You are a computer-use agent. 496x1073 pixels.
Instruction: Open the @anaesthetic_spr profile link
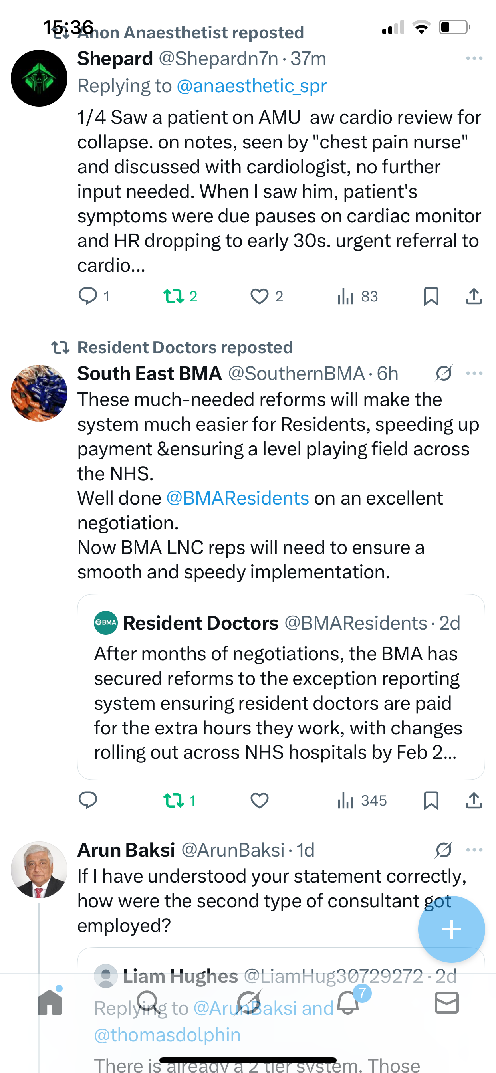251,86
